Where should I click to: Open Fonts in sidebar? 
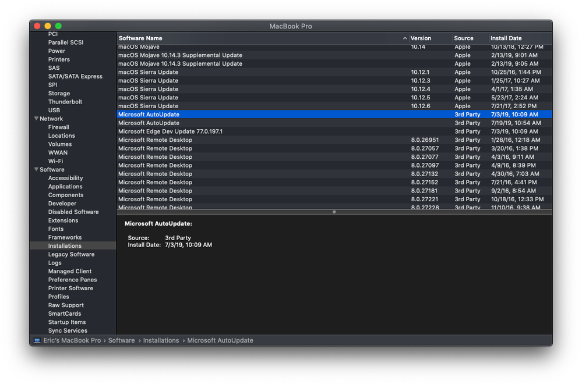click(56, 229)
